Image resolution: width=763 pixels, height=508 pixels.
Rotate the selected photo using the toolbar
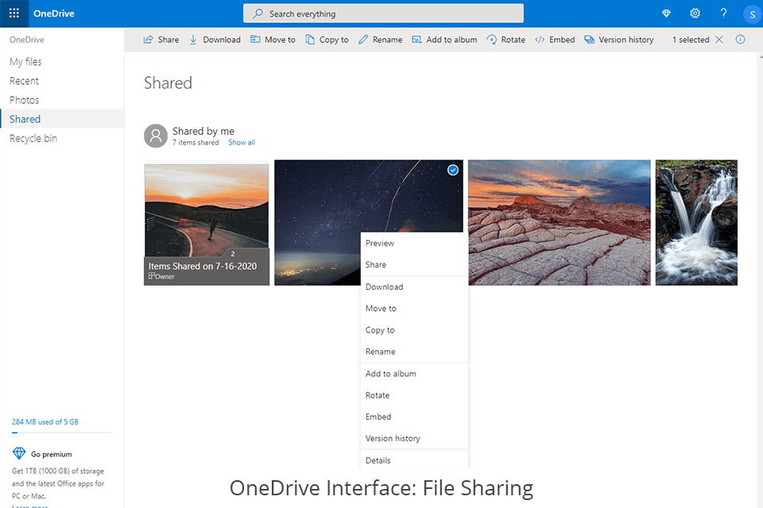click(x=505, y=39)
